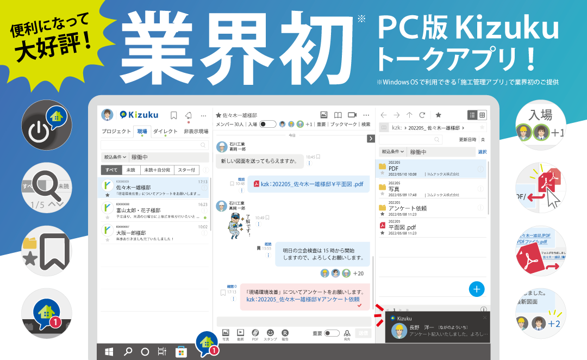The width and height of the screenshot is (587, 360).
Task: Start a video call from the chat header camera icon
Action: click(353, 115)
